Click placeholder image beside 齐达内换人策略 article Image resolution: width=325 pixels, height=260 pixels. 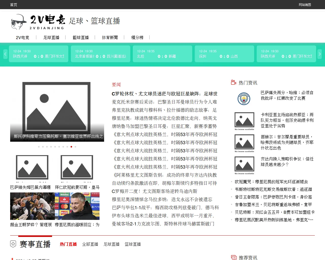click(x=244, y=165)
